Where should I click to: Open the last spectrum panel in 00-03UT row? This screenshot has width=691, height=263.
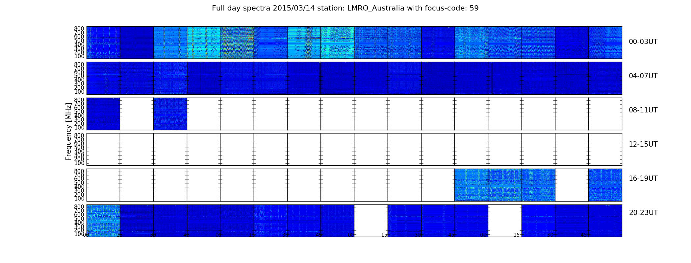click(605, 42)
